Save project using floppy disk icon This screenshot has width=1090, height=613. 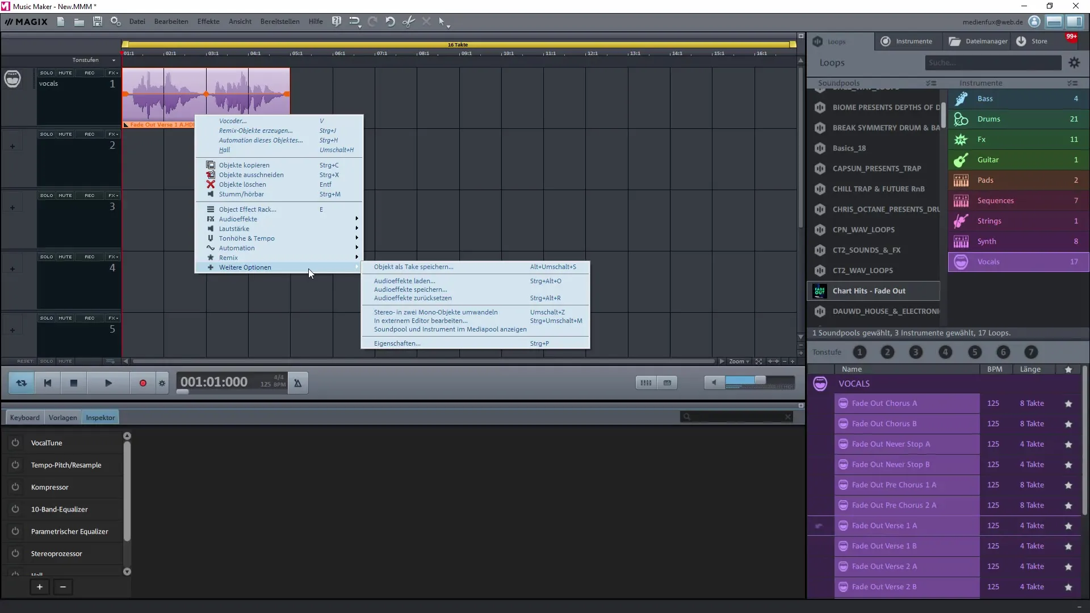point(98,22)
